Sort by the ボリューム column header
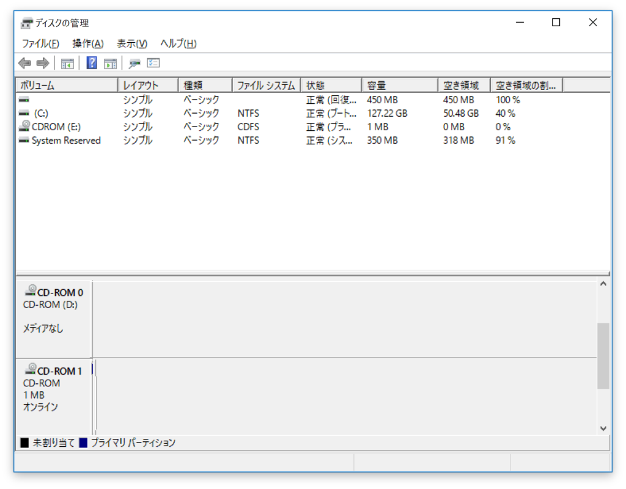Image resolution: width=626 pixels, height=489 pixels. pos(67,85)
